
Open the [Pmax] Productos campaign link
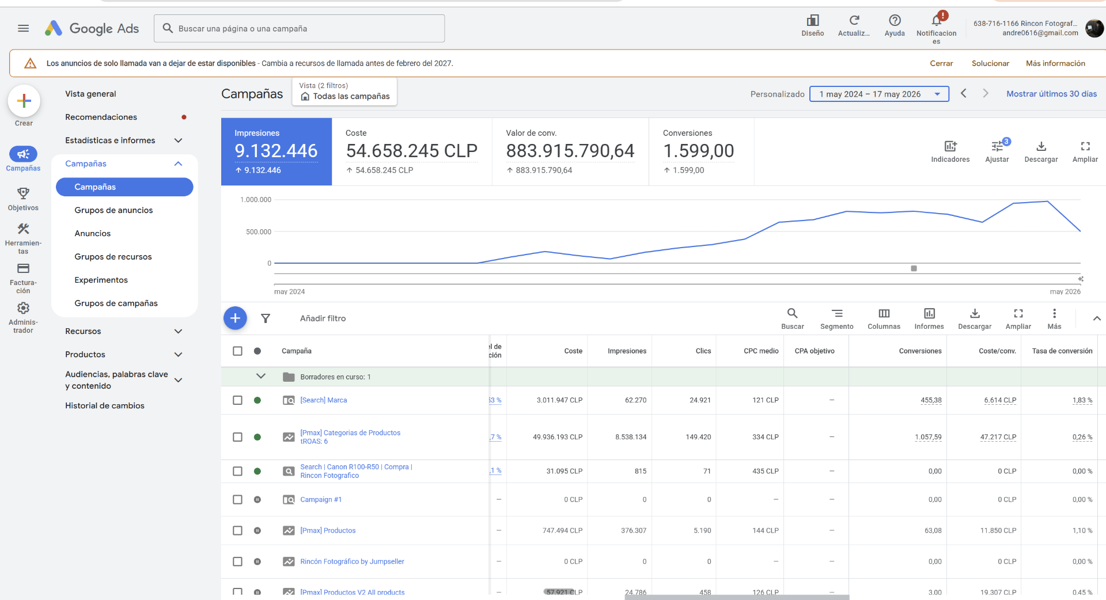click(328, 530)
